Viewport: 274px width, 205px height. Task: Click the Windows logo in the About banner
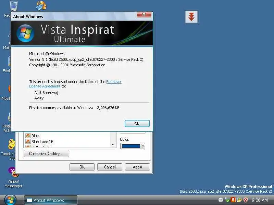coord(25,33)
